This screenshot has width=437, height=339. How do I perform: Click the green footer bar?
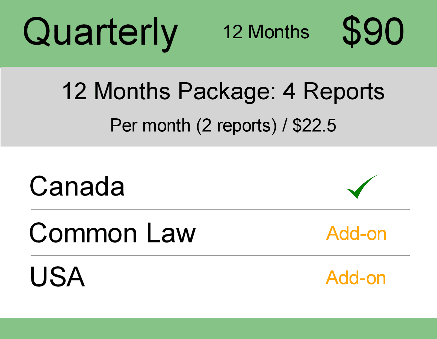click(218, 328)
